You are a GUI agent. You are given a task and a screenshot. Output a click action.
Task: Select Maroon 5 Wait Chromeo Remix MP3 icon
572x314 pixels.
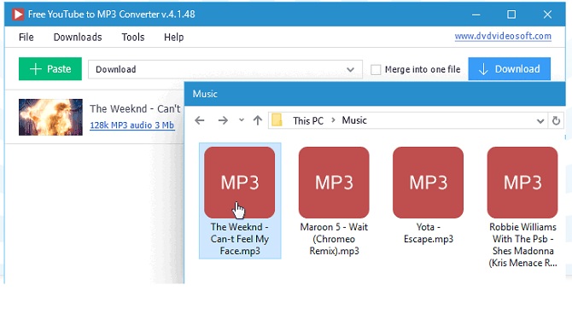334,183
